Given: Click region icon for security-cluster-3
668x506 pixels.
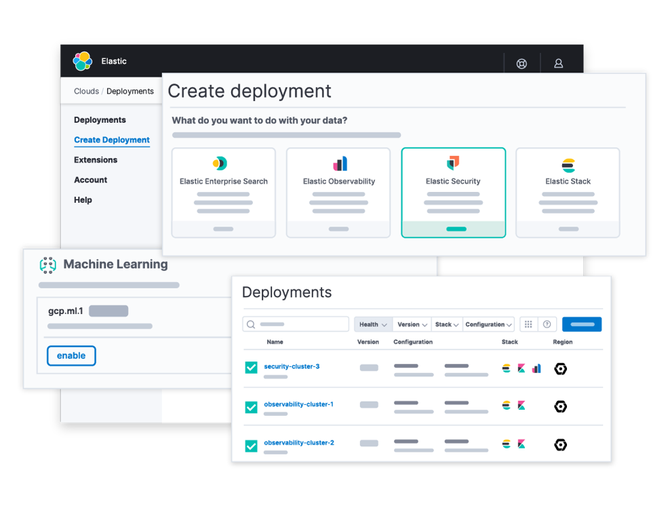Looking at the screenshot, I should pos(560,369).
